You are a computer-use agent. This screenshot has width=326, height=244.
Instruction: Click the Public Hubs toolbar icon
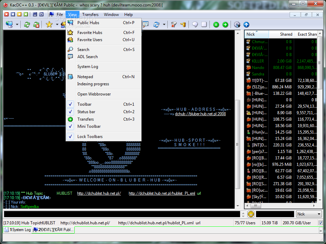[9, 24]
